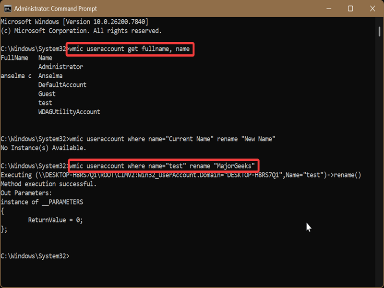This screenshot has height=288, width=384.
Task: Click the Anselma account name
Action: pos(50,76)
